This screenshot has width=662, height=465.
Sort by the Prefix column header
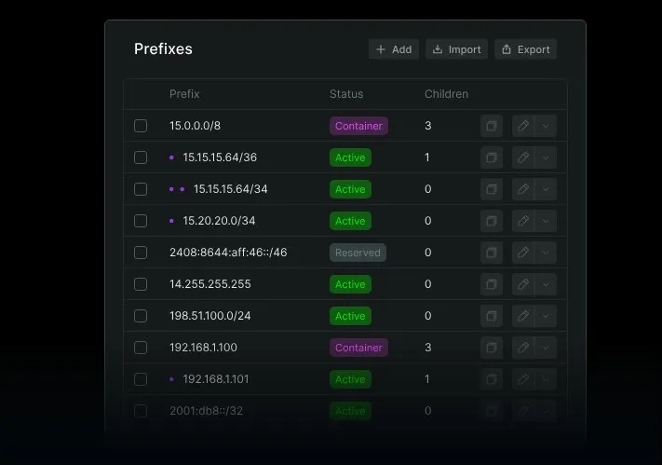(184, 94)
